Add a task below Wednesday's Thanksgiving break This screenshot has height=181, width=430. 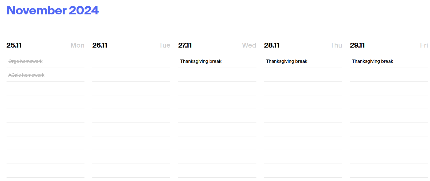point(217,75)
